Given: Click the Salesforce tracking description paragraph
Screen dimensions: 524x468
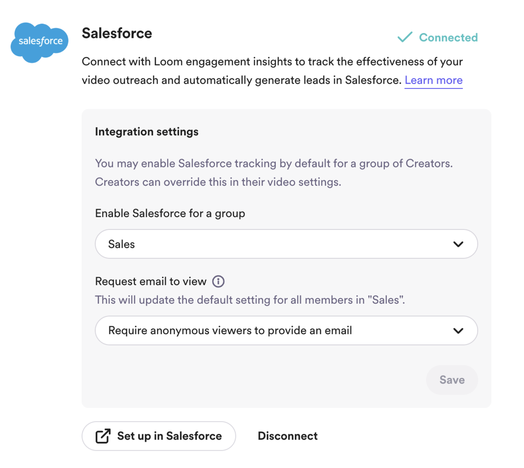Looking at the screenshot, I should [x=274, y=173].
